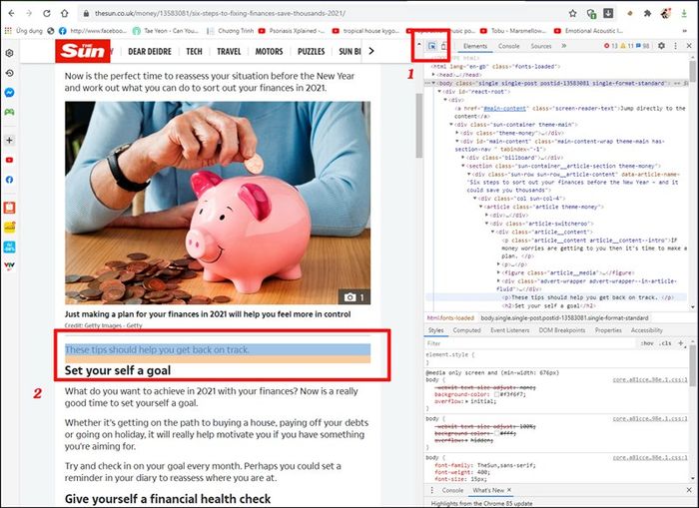Open the MOTORS section
Screen dimensions: 699x508
pos(269,51)
